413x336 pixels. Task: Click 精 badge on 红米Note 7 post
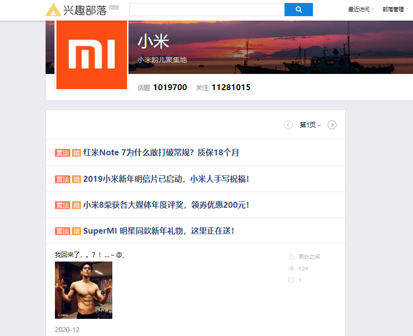pyautogui.click(x=77, y=153)
